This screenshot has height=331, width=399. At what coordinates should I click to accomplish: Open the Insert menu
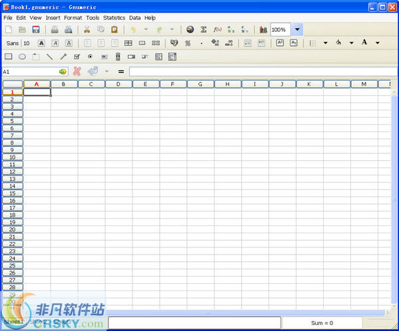53,18
